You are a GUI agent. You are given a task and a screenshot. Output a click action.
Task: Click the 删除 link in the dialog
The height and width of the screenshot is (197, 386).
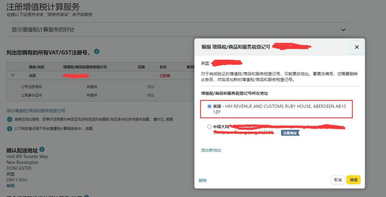pos(202,180)
